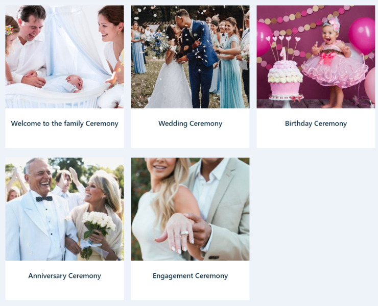Open the Wedding Ceremony photo
The height and width of the screenshot is (306, 378).
[x=190, y=57]
